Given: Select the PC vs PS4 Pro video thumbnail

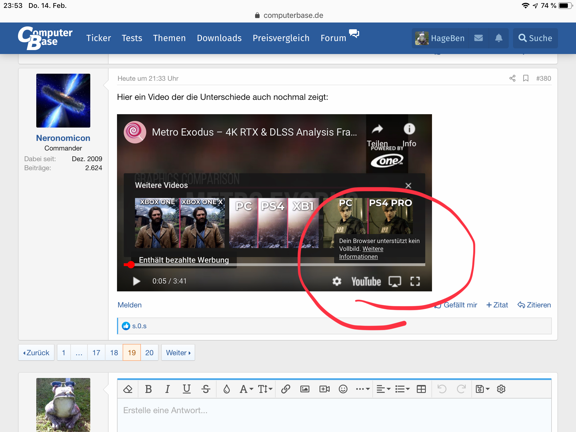Looking at the screenshot, I should point(368,216).
